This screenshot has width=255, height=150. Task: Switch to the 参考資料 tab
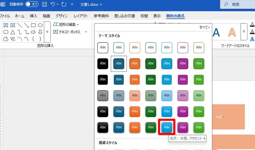[101, 16]
